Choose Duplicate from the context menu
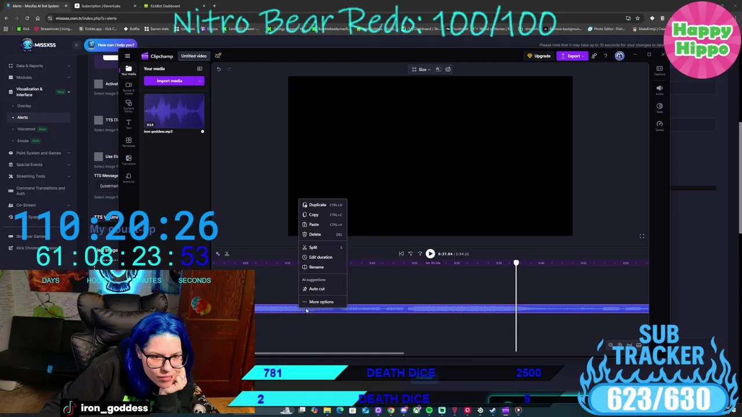 [x=323, y=205]
